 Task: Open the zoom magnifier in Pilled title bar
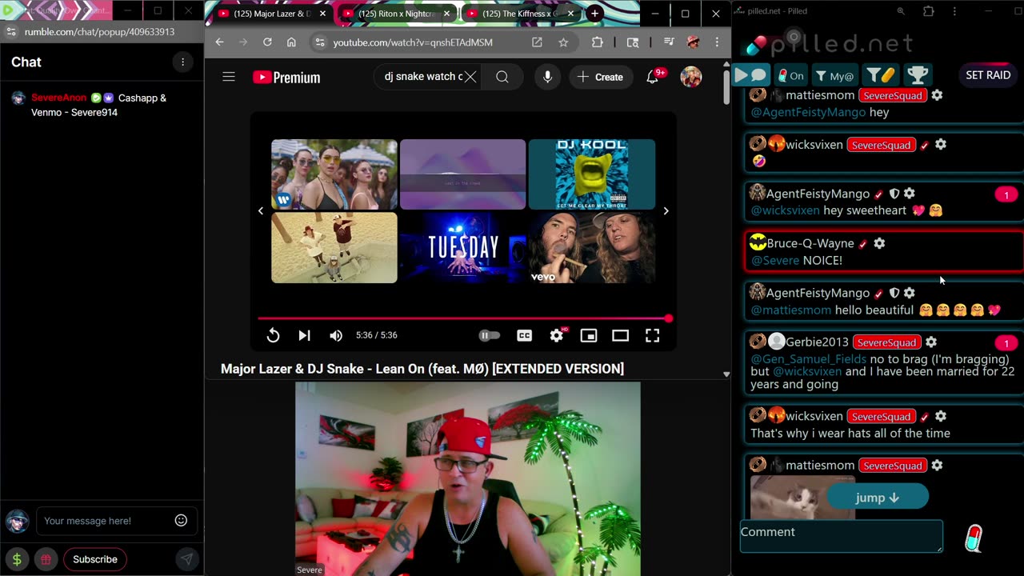(901, 11)
